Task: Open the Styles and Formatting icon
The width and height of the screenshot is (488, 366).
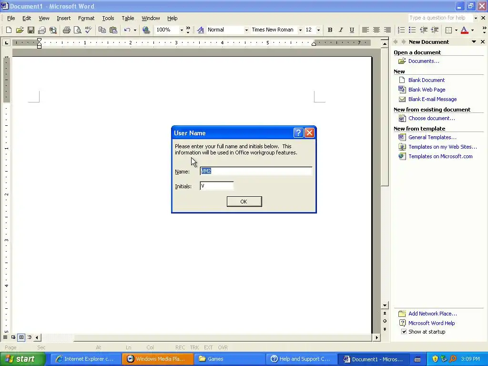Action: point(201,30)
